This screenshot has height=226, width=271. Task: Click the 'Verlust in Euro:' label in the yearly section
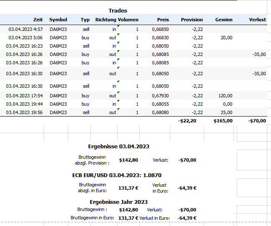[x=155, y=218]
